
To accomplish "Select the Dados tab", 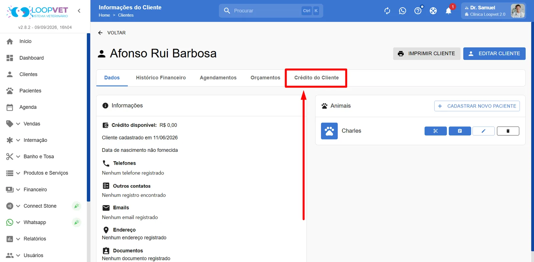I will pyautogui.click(x=112, y=78).
